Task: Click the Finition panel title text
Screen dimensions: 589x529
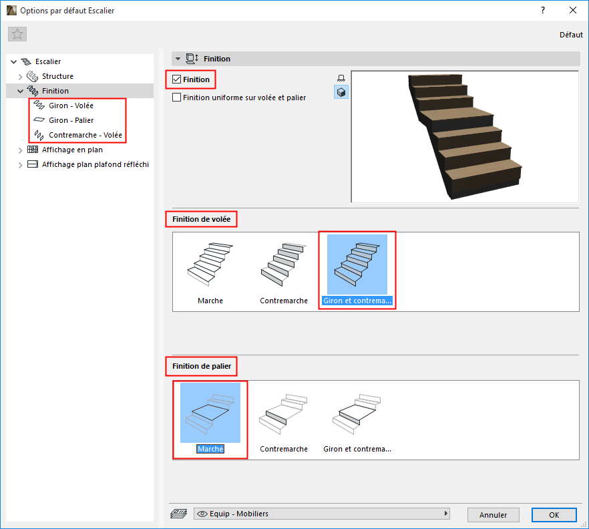Action: click(217, 59)
